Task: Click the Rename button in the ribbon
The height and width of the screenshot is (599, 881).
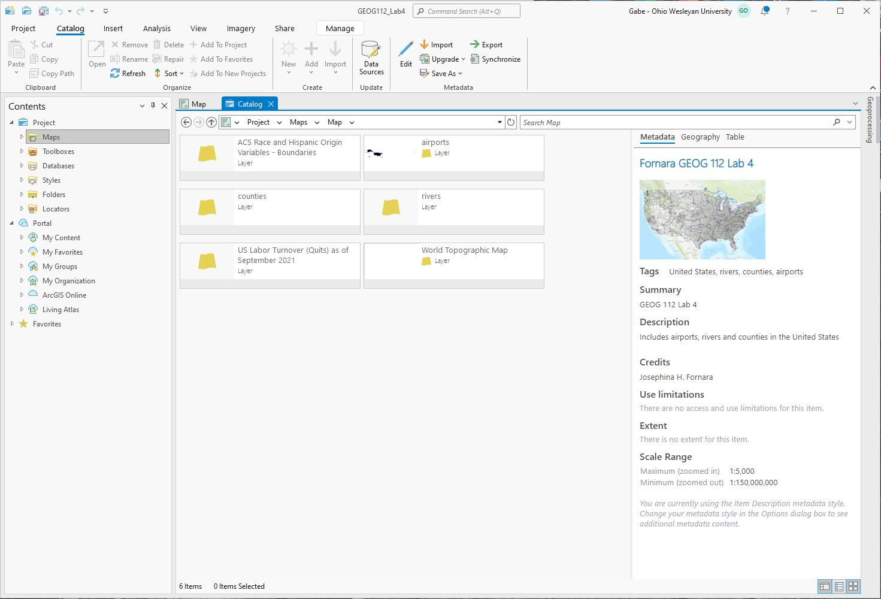Action: click(129, 59)
